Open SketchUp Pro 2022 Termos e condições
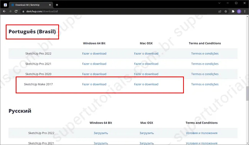Viewport: 249px width, 145px height. point(205,54)
